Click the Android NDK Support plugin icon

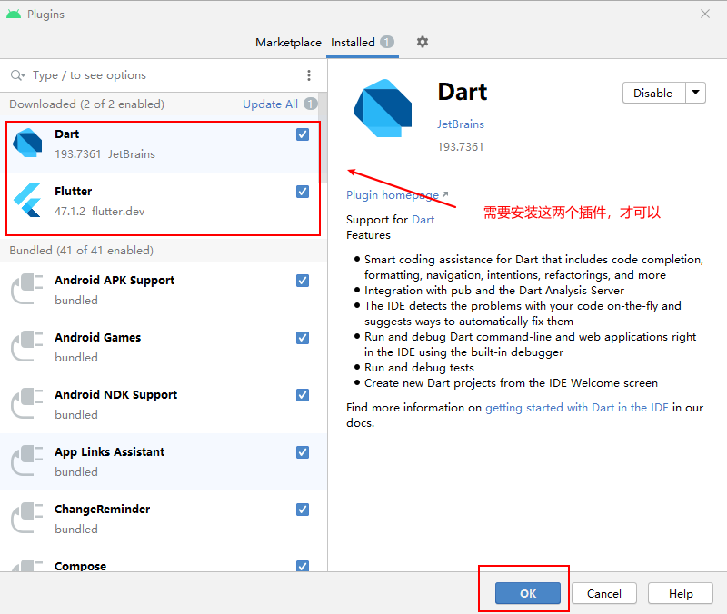coord(27,403)
